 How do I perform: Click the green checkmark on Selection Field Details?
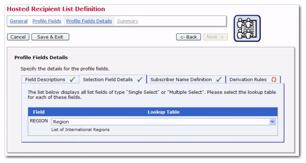140,80
